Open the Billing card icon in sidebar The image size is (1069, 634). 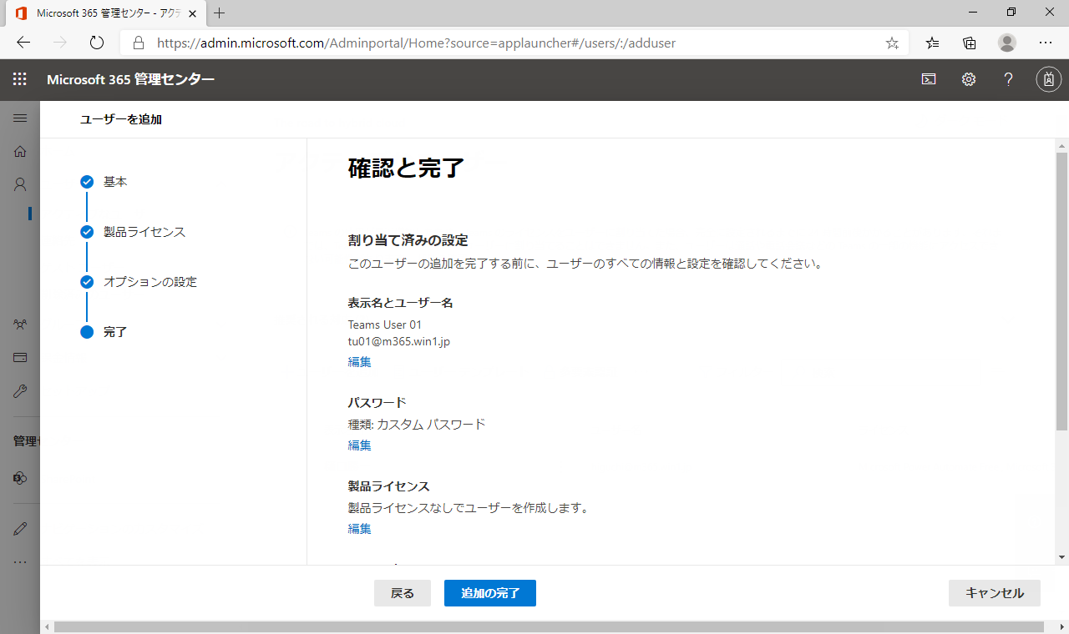(x=20, y=357)
